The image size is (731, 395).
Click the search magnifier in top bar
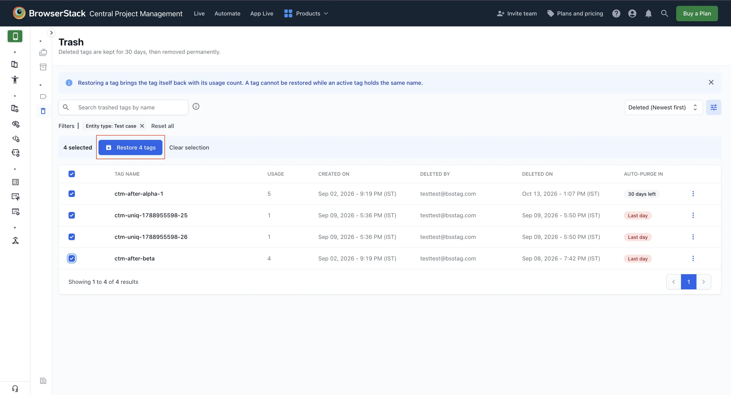pyautogui.click(x=664, y=13)
